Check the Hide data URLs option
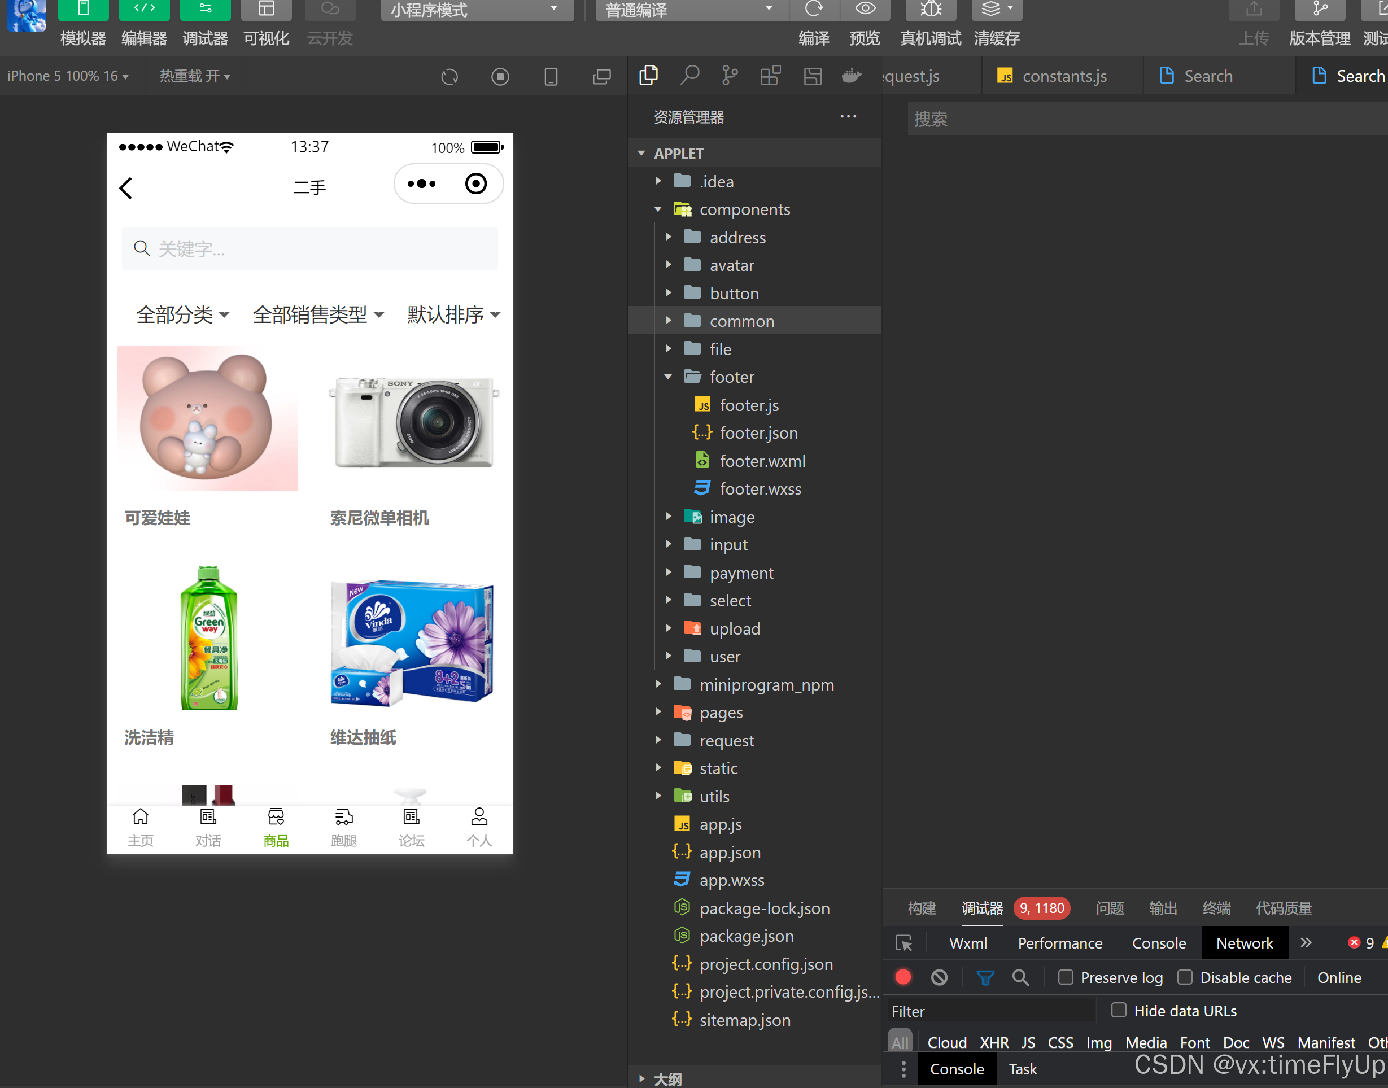 [x=1119, y=1010]
